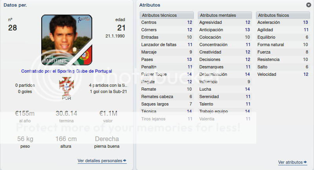Click arrow icon beside Ver detalles personales
This screenshot has height=170, width=314.
click(125, 161)
